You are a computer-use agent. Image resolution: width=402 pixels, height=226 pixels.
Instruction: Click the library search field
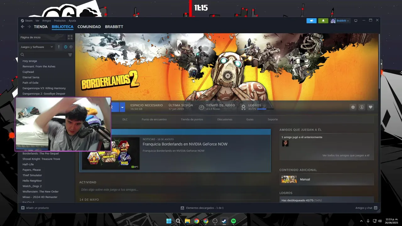click(x=46, y=55)
